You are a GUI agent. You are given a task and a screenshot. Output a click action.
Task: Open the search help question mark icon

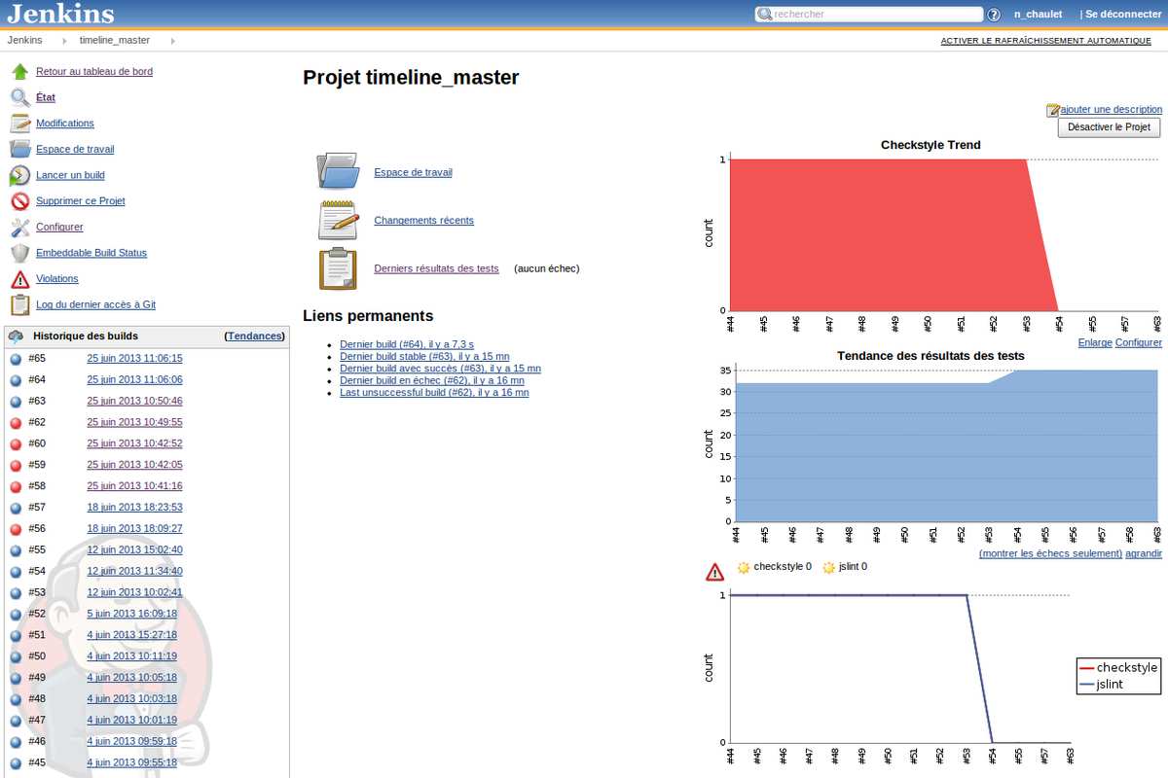pos(993,15)
